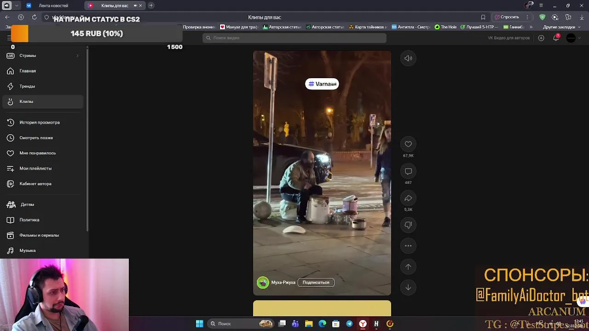Open Фильмы и сериалы category
589x331 pixels.
(43, 235)
